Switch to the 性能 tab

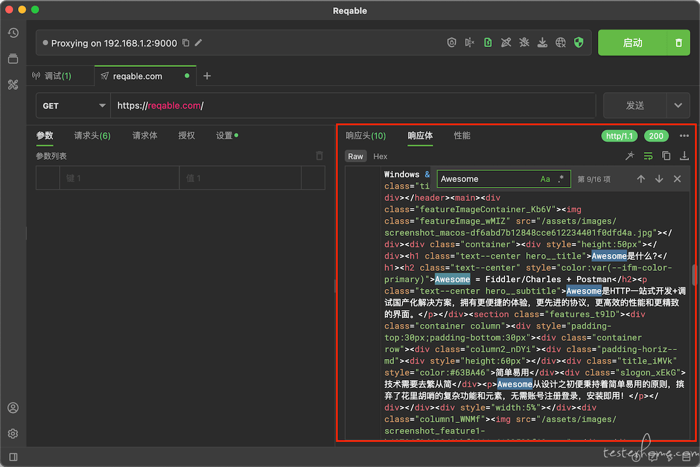462,136
